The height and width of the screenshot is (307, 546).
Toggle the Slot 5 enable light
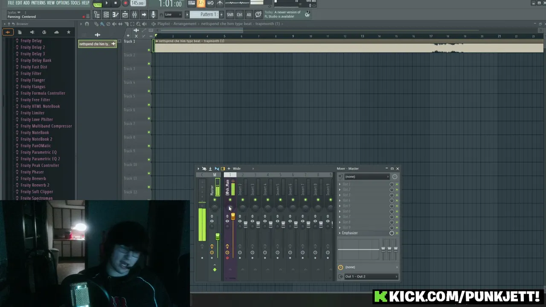coord(396,206)
